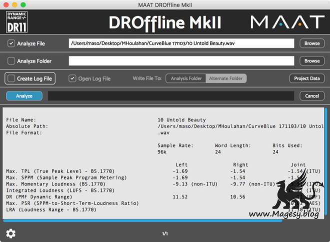Click the 'Sample Rate:' label
This screenshot has width=330, height=242.
[x=175, y=145]
